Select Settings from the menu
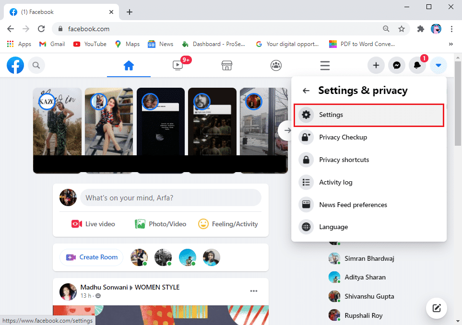Viewport: 462px width, 325px height. [x=368, y=115]
